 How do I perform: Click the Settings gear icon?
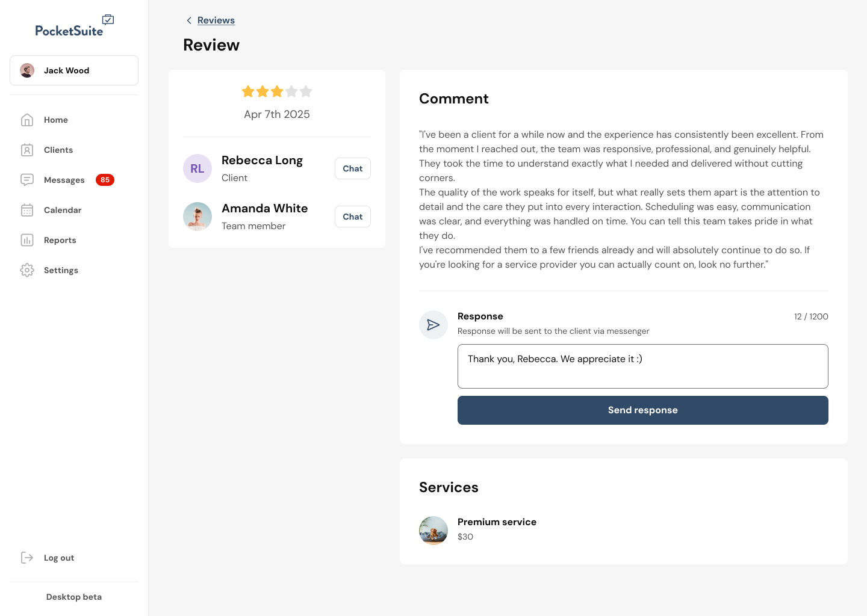click(x=27, y=270)
